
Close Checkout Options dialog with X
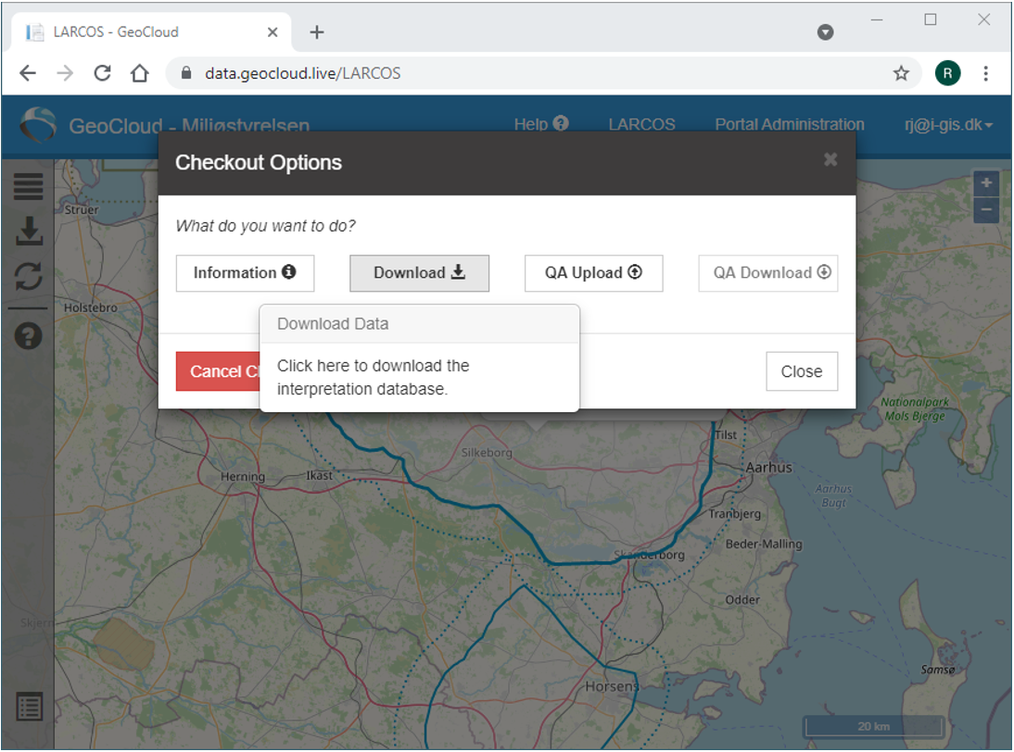(x=830, y=159)
